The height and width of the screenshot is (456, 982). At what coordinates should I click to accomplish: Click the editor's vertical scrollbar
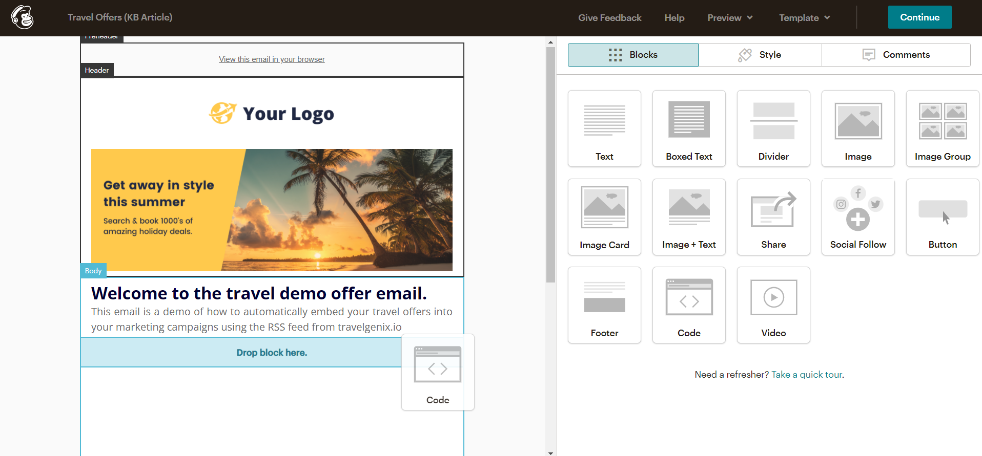(x=550, y=165)
